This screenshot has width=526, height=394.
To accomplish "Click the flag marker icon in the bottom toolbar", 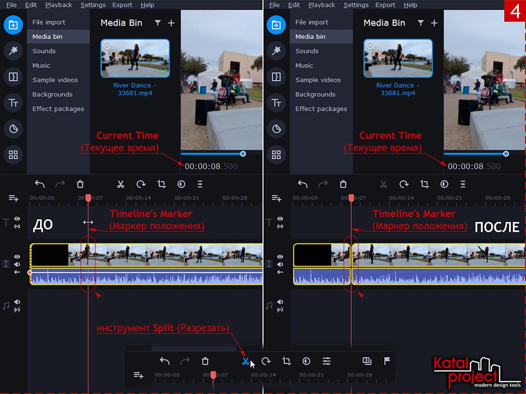I will [x=387, y=361].
